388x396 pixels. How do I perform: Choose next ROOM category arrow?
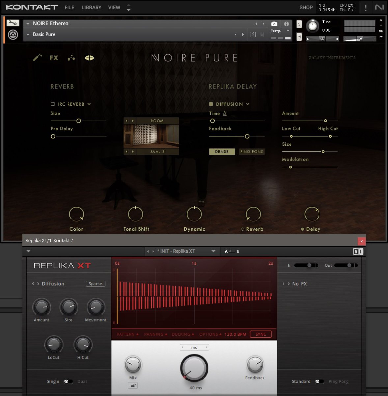click(x=133, y=121)
